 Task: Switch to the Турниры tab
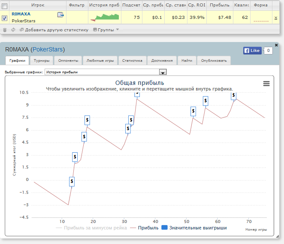click(42, 60)
